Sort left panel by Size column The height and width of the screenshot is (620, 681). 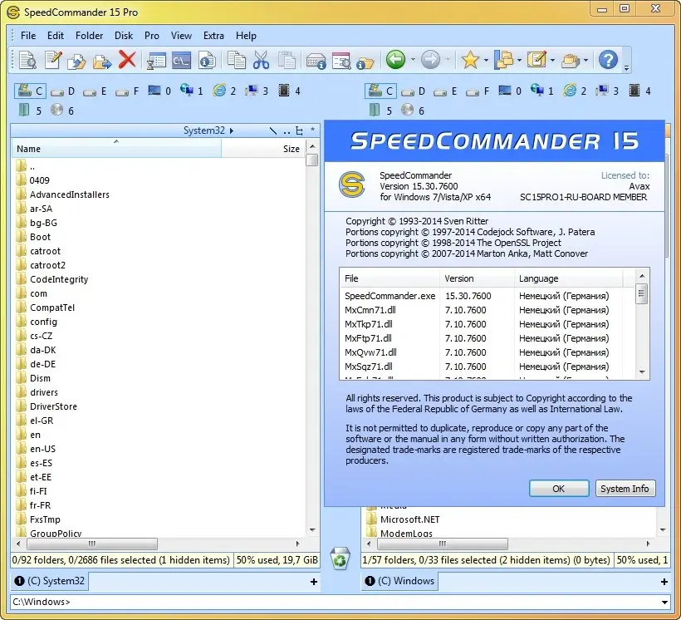tap(263, 149)
